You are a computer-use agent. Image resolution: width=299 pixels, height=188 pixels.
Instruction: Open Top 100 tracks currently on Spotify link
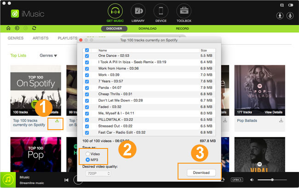coord(29,123)
